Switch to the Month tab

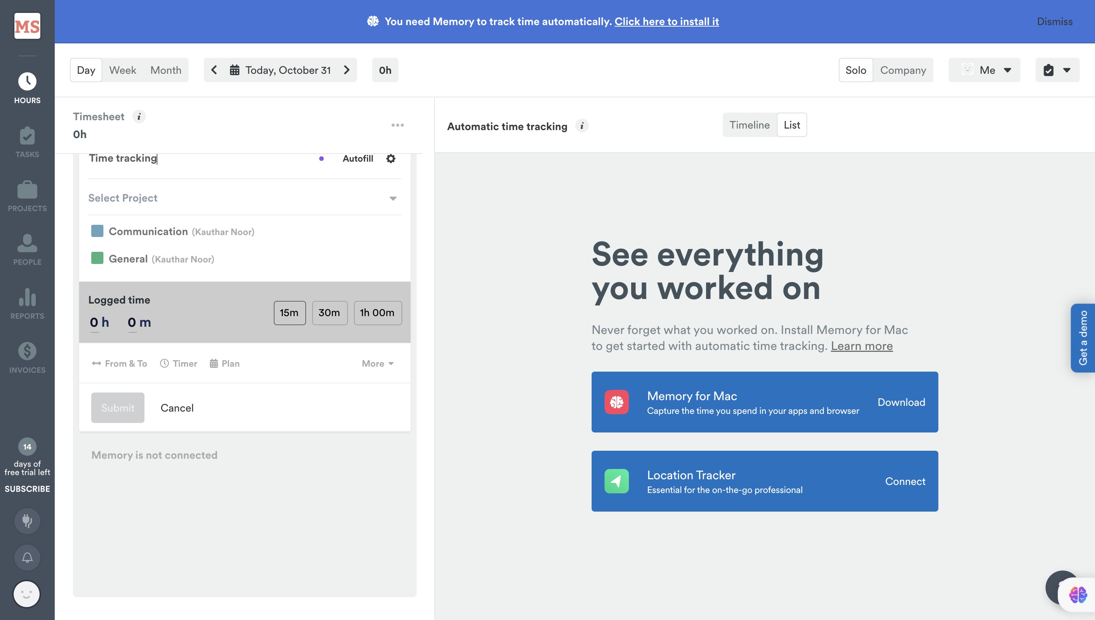click(165, 70)
